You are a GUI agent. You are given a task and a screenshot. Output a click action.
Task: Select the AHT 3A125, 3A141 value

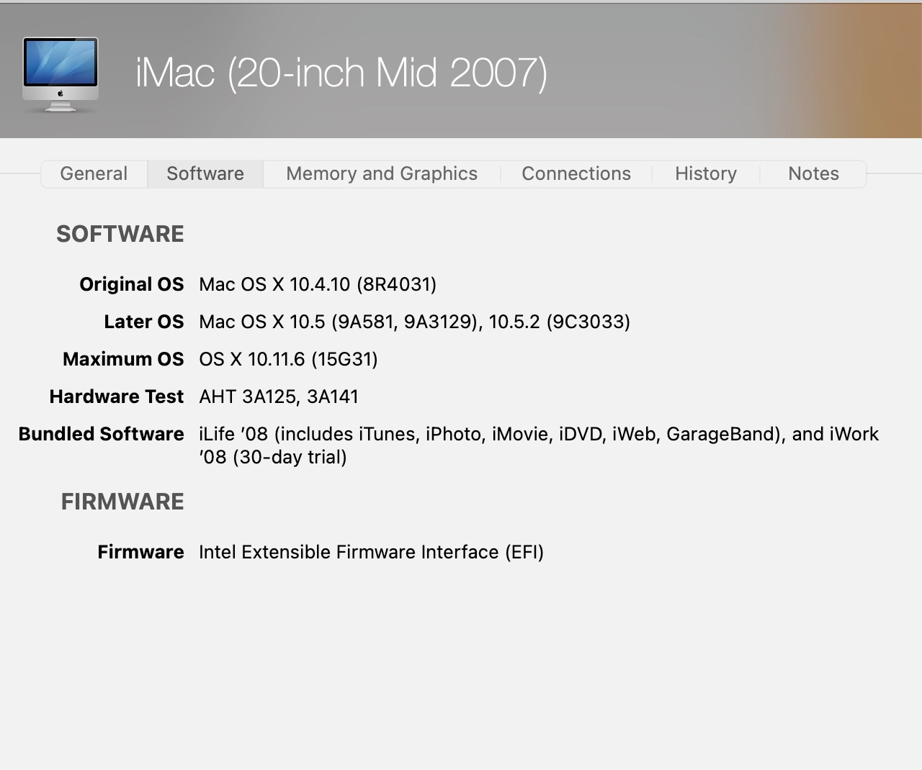point(279,397)
